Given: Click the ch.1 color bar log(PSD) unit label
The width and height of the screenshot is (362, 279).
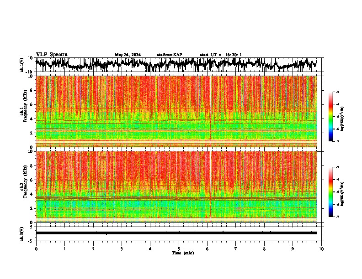Looking at the screenshot, I should point(342,119).
